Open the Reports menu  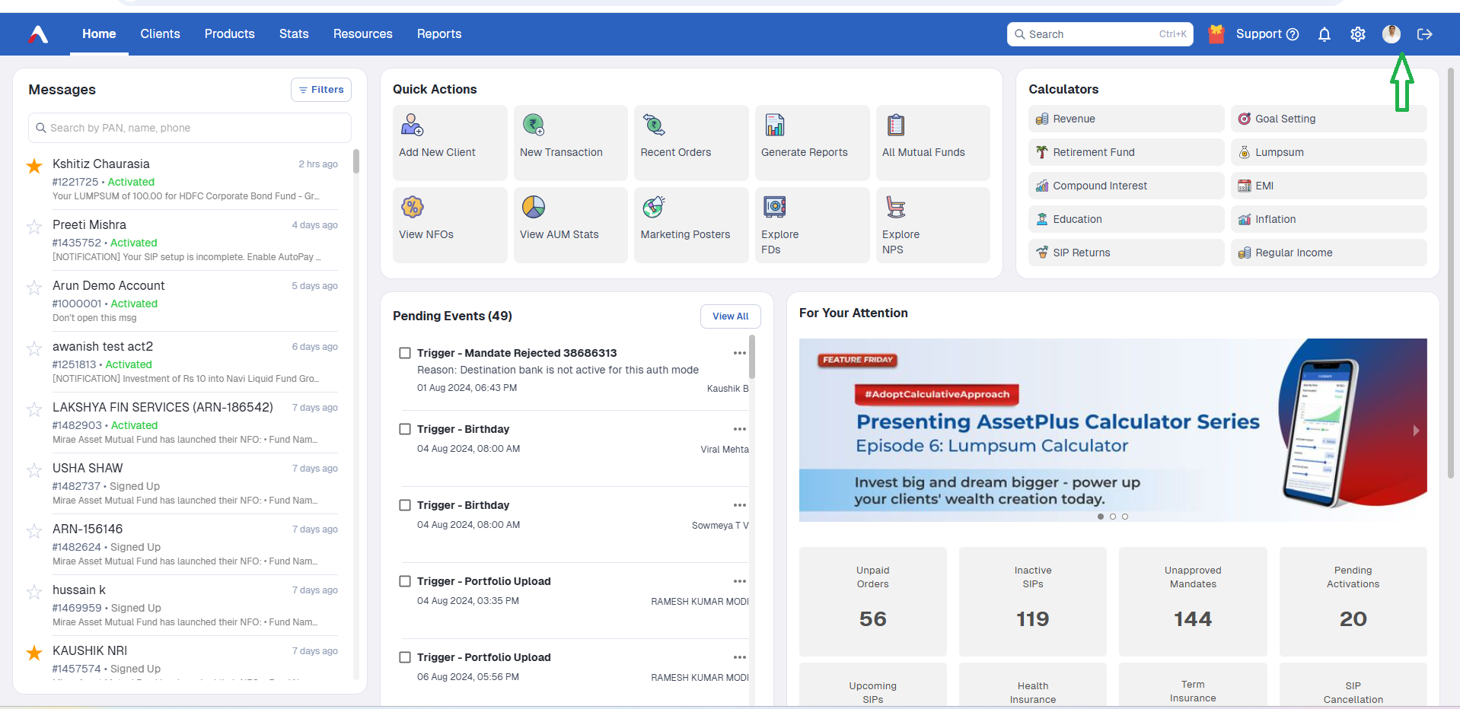point(439,34)
